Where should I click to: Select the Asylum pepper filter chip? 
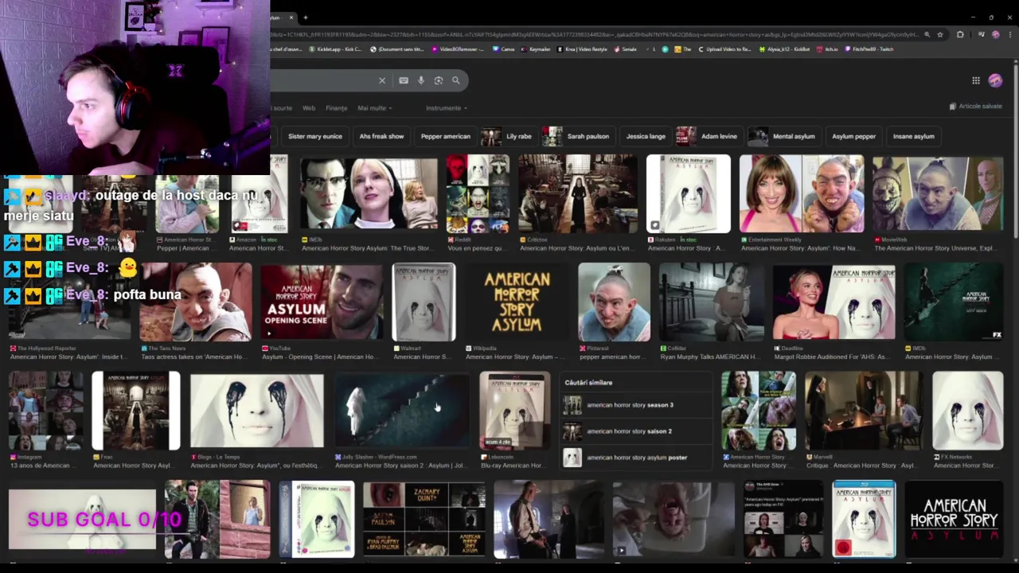(x=854, y=136)
